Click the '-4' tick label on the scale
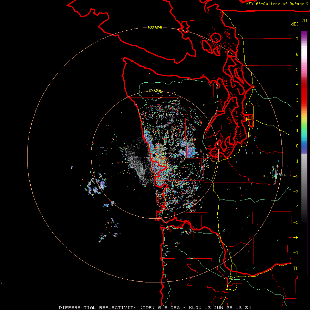This screenshot has width=310, height=310. coord(296,207)
